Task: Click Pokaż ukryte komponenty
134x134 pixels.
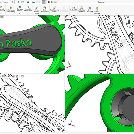Action: pyautogui.click(x=11, y=10)
